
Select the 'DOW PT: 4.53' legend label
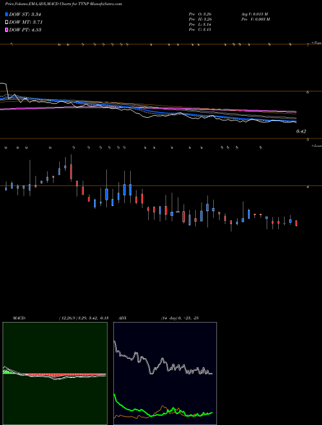click(25, 30)
